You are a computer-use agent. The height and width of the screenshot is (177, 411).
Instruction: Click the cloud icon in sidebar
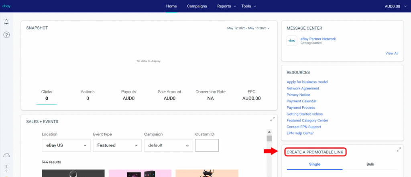6,155
